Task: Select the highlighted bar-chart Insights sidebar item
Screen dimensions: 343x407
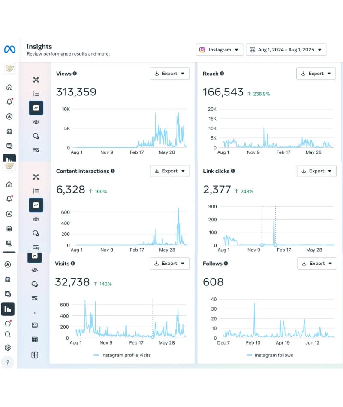Action: 8,309
